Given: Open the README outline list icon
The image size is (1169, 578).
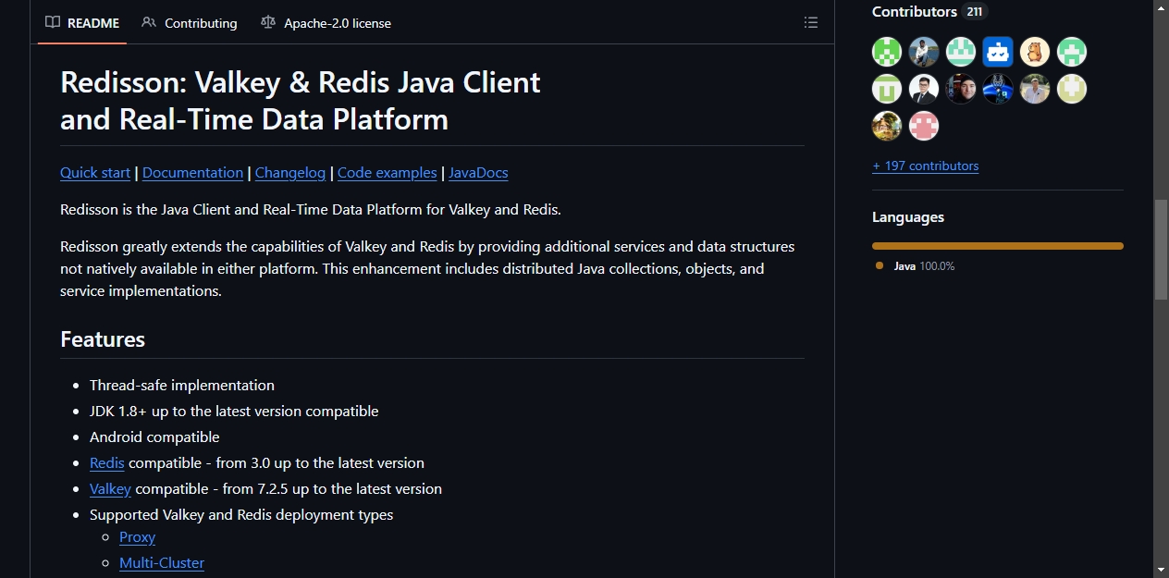Looking at the screenshot, I should coord(811,23).
